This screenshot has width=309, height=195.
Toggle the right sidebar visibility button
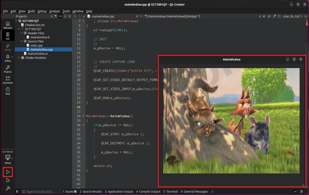[301, 192]
